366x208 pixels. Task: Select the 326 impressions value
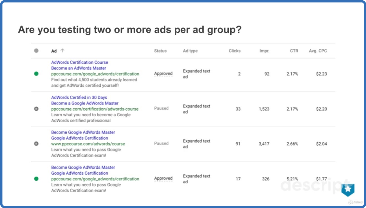[266, 179]
